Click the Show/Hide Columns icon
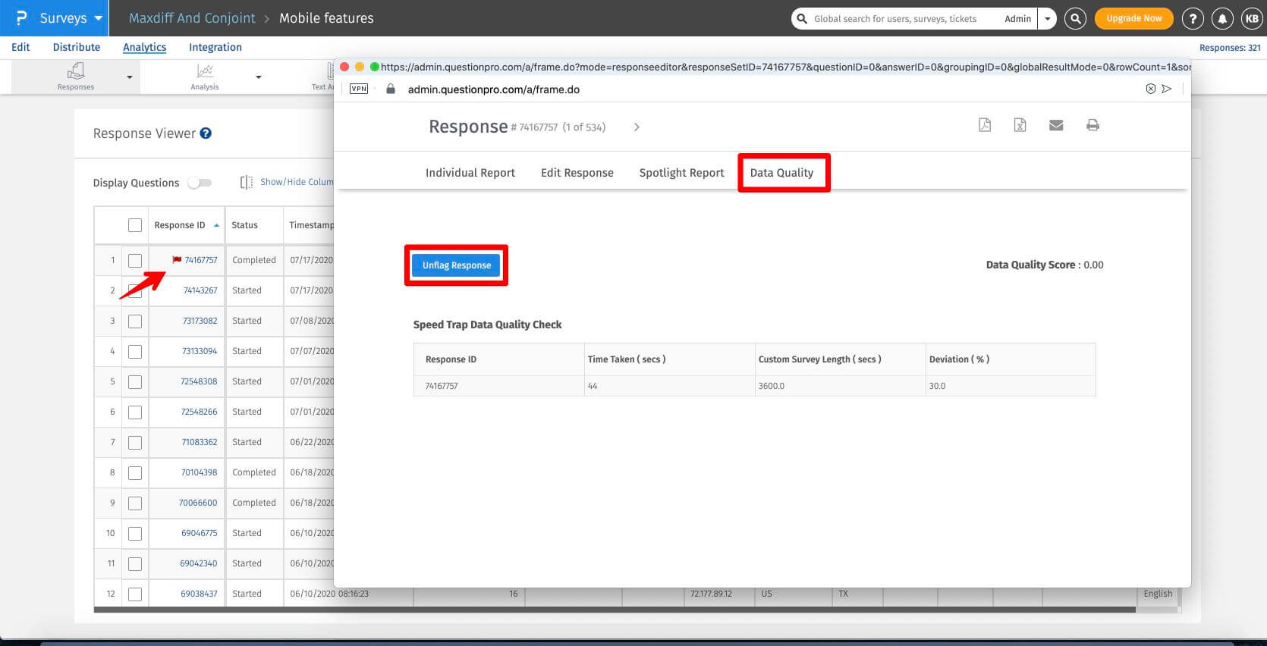Screen dimensions: 1267x646 247,182
